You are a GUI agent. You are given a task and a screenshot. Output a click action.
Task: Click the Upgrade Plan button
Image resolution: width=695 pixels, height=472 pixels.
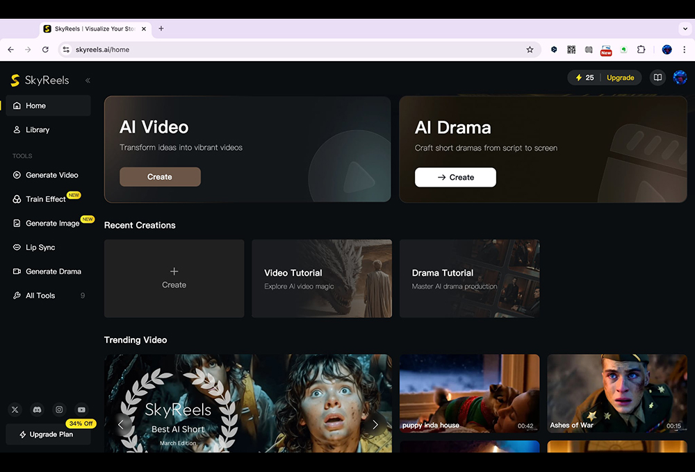(x=47, y=435)
